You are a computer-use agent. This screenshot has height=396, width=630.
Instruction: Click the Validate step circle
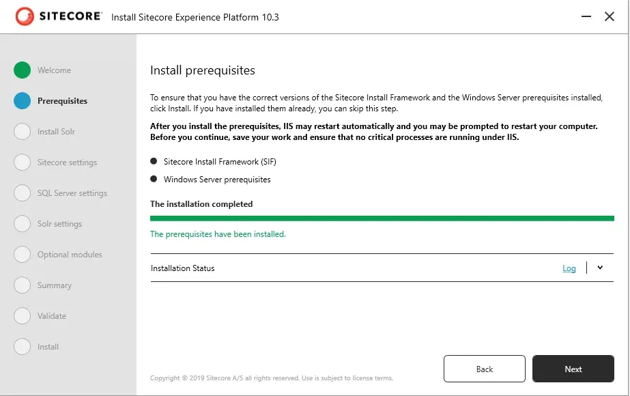coord(23,316)
